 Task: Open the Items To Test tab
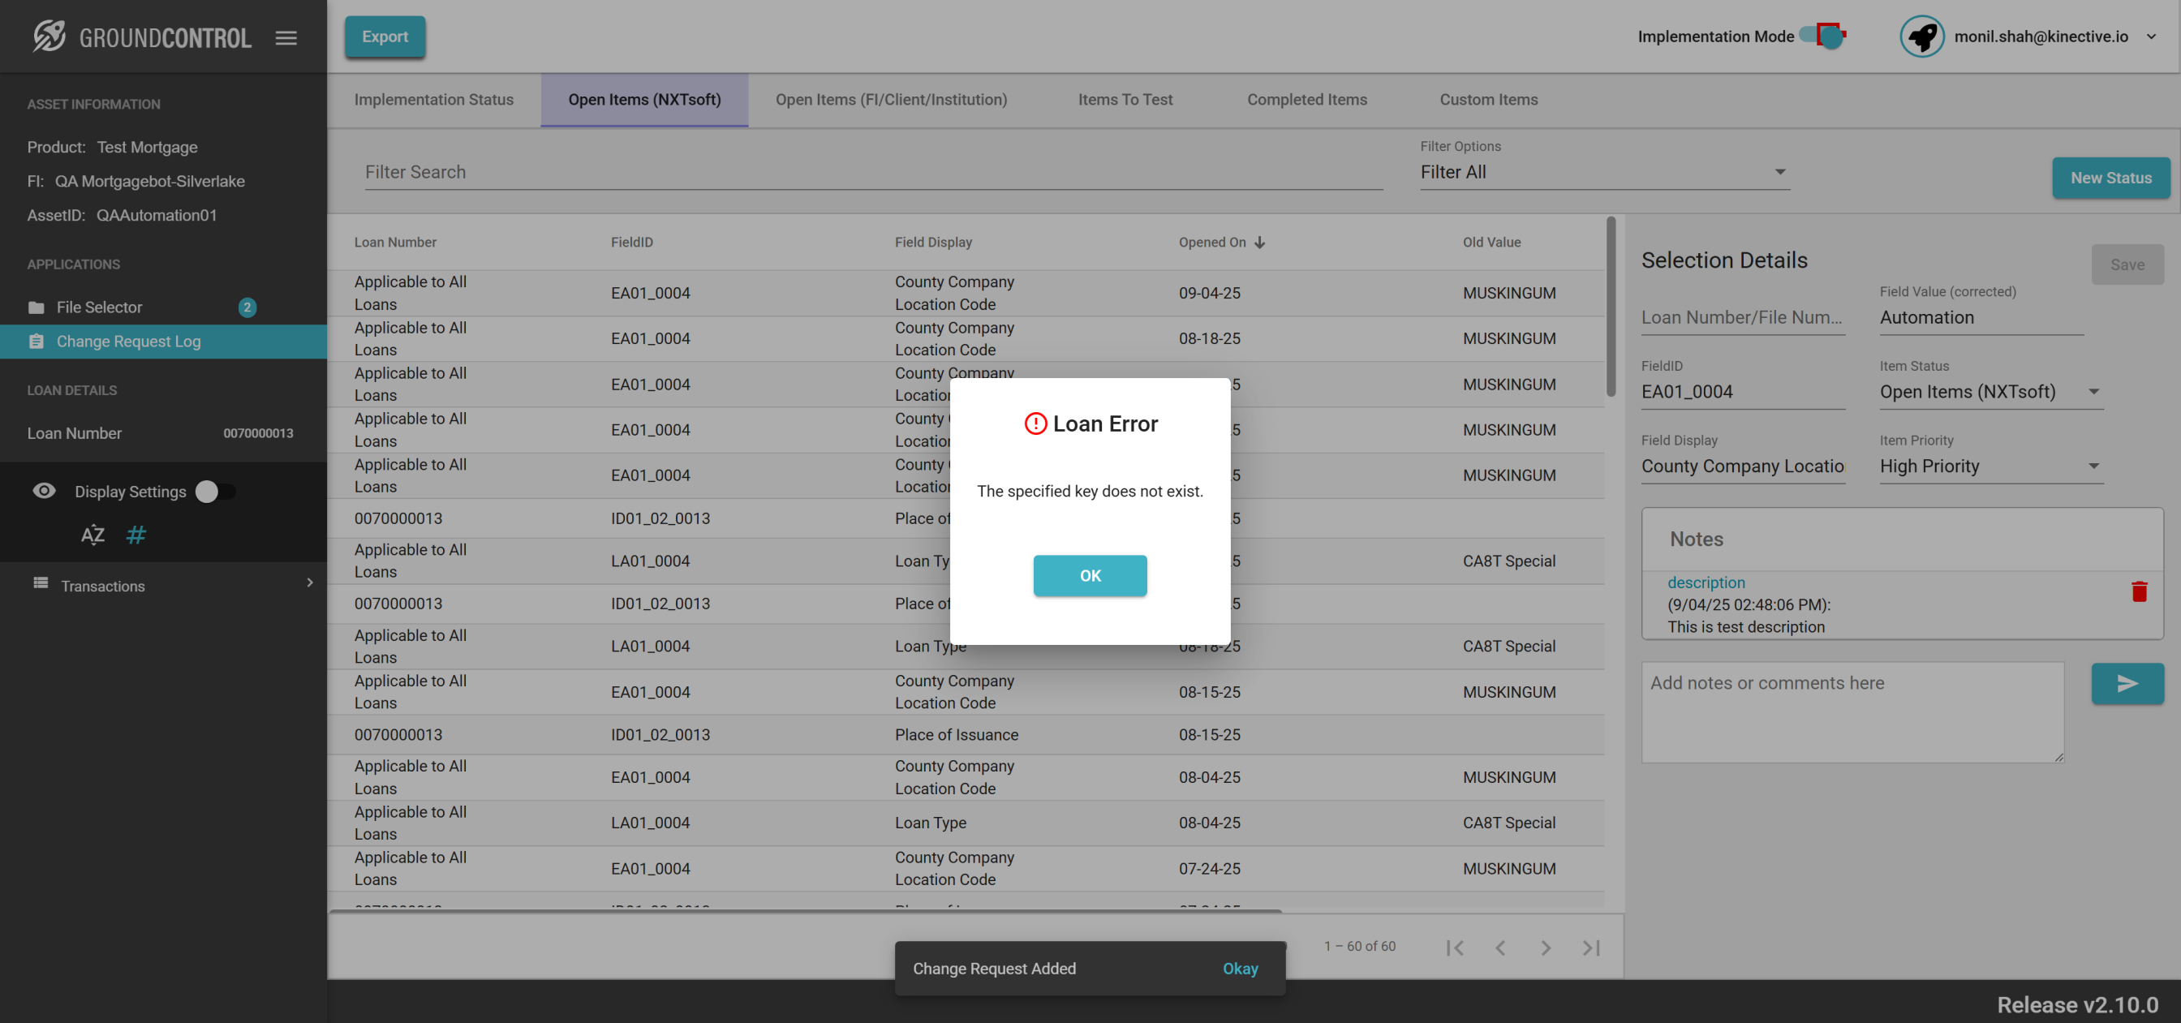click(x=1125, y=99)
